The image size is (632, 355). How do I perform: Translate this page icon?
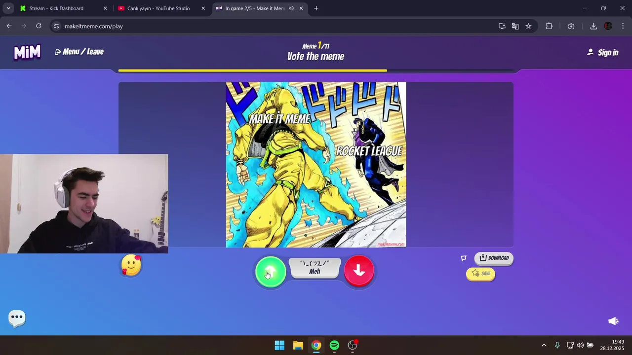coord(515,26)
